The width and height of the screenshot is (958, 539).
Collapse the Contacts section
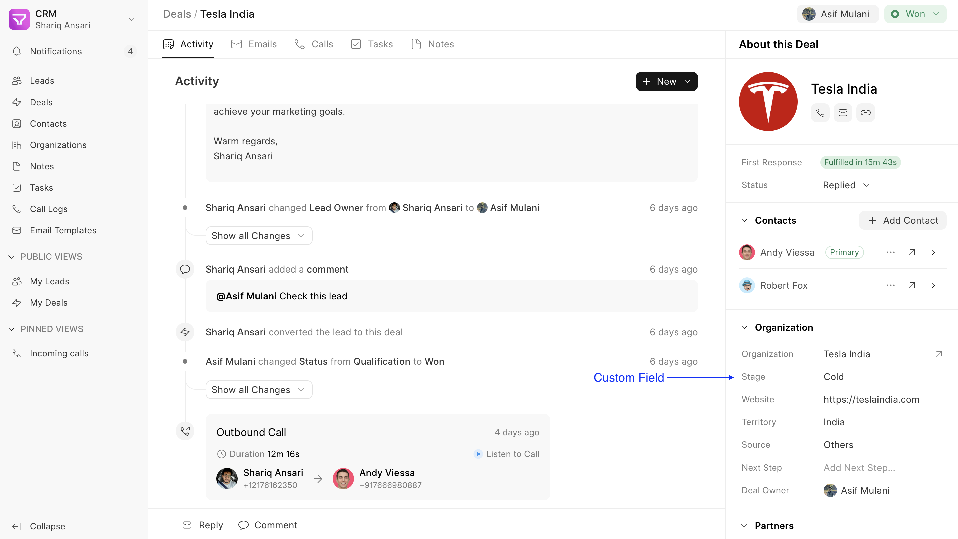click(x=744, y=220)
